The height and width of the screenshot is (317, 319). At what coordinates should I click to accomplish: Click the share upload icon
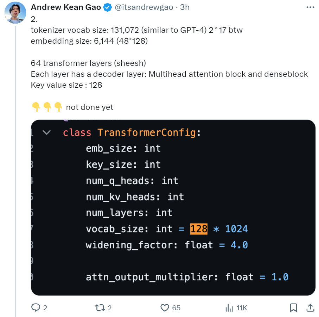(x=310, y=308)
